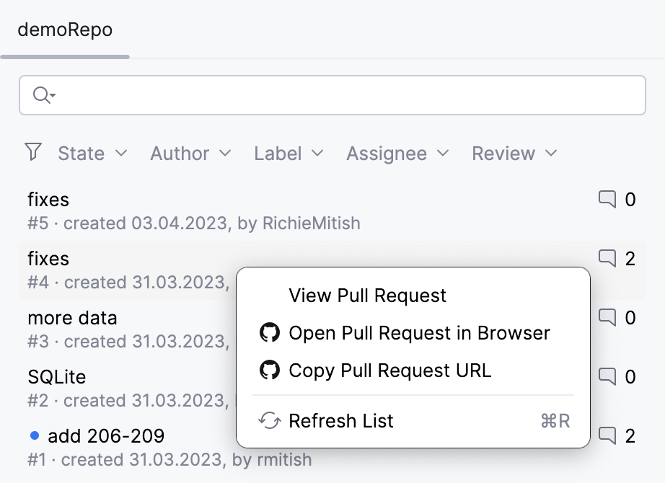Choose Refresh List in the context menu
Viewport: 665px width, 483px height.
[x=340, y=421]
